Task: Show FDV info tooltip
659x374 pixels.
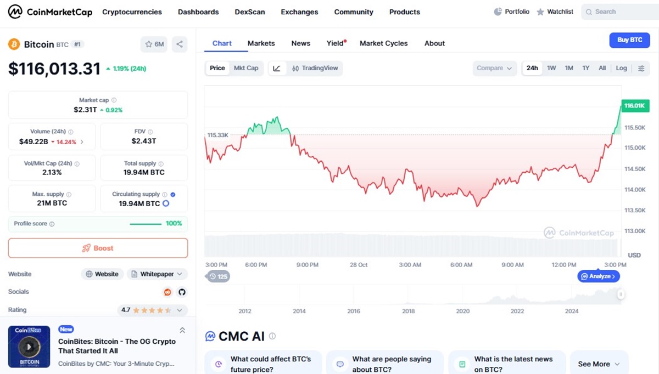Action: pos(150,132)
